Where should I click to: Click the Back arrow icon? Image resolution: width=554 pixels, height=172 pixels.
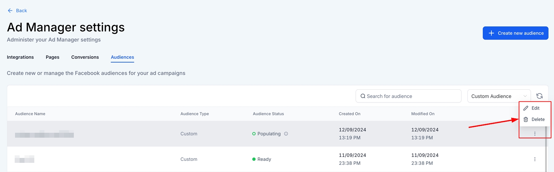pyautogui.click(x=10, y=11)
